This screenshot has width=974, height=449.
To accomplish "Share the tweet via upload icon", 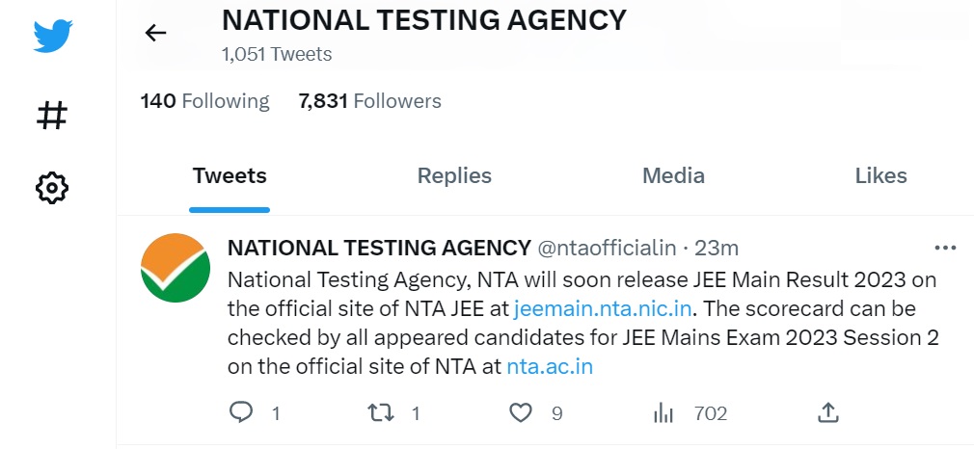I will pos(827,413).
